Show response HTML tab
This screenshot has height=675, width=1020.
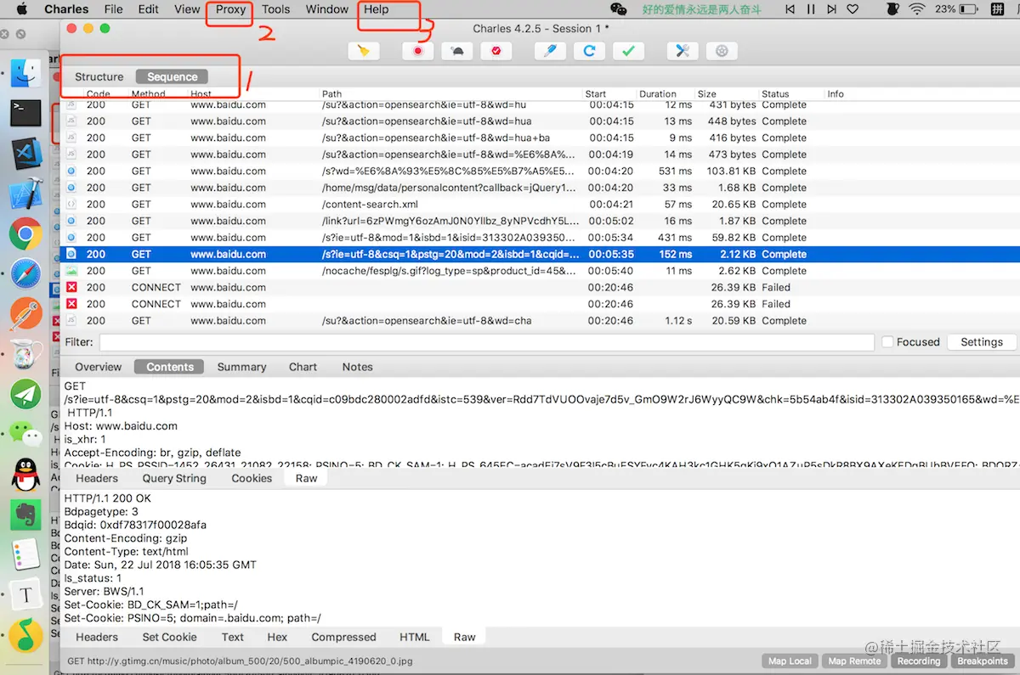(x=415, y=637)
